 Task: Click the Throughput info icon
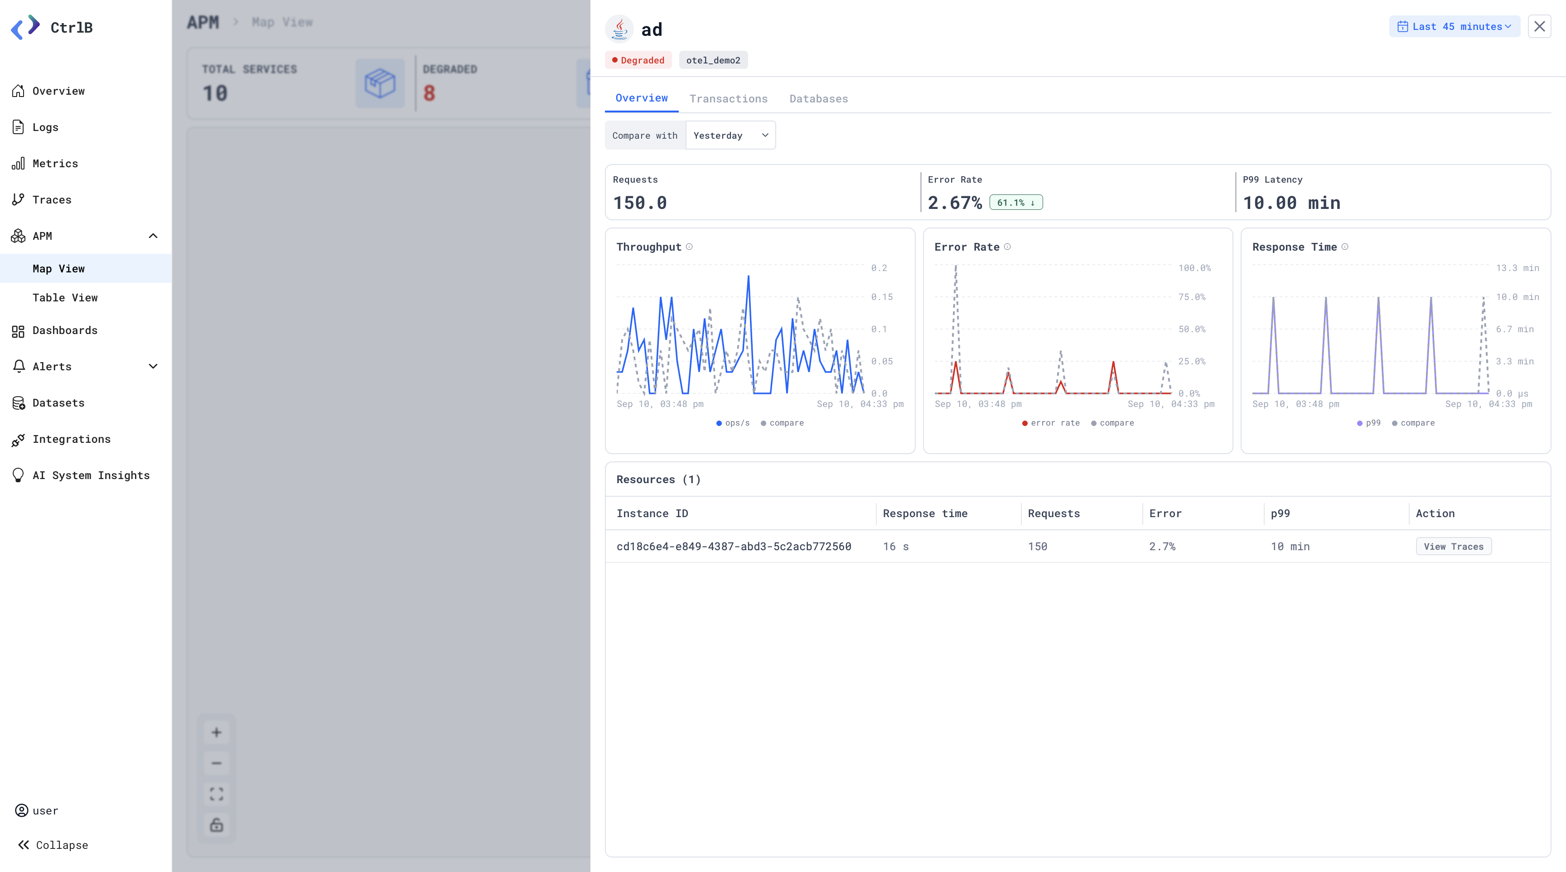(x=689, y=247)
